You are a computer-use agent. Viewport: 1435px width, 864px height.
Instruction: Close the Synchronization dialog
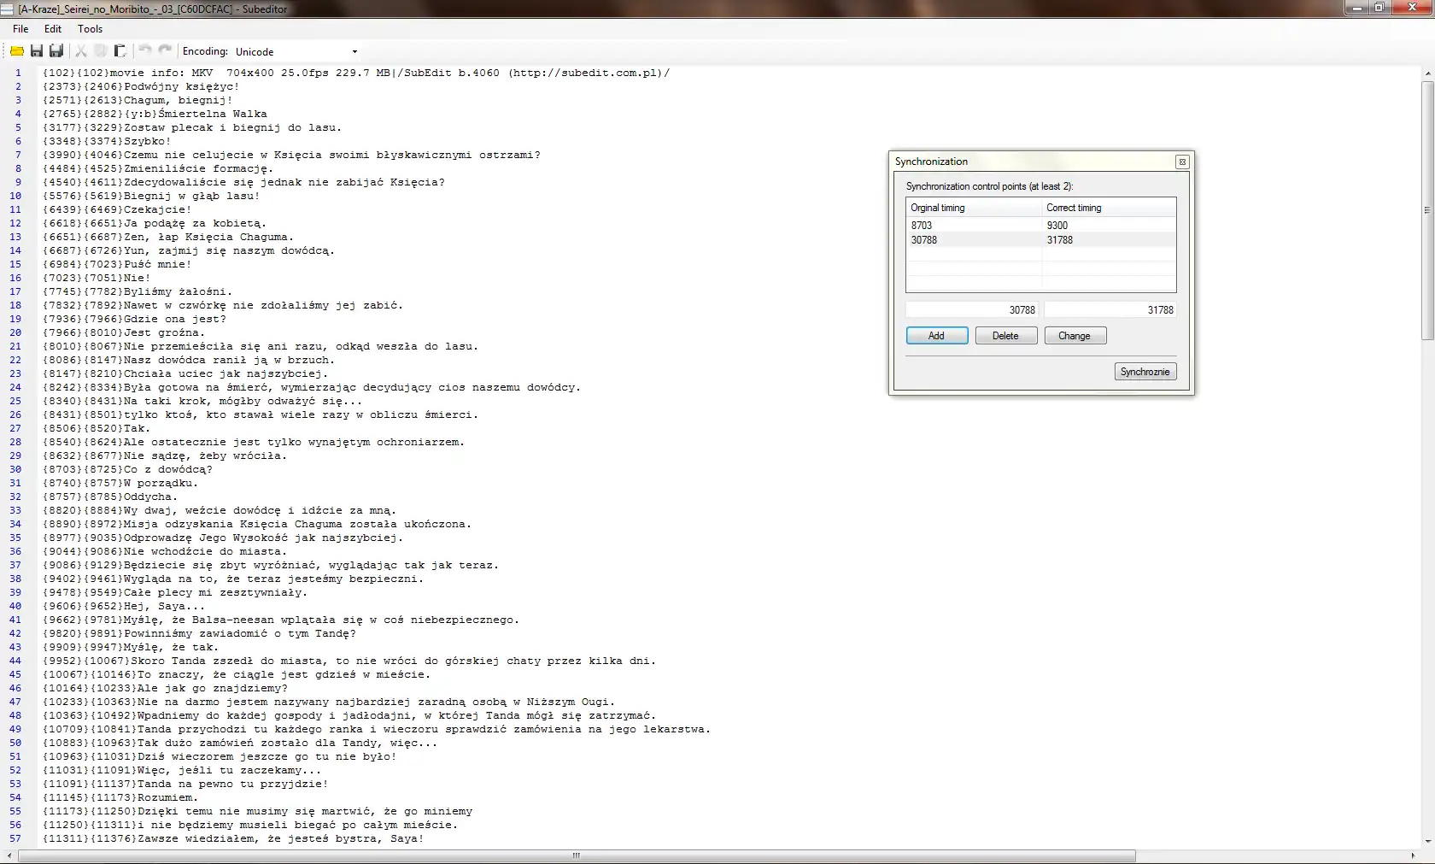[1182, 162]
